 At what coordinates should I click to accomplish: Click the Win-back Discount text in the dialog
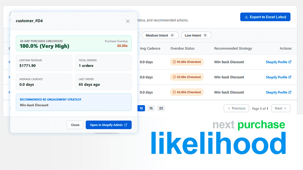pos(34,105)
